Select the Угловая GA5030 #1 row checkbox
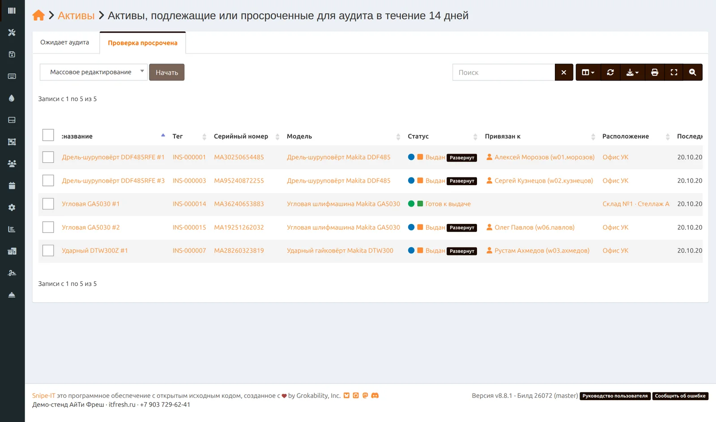 click(x=48, y=204)
